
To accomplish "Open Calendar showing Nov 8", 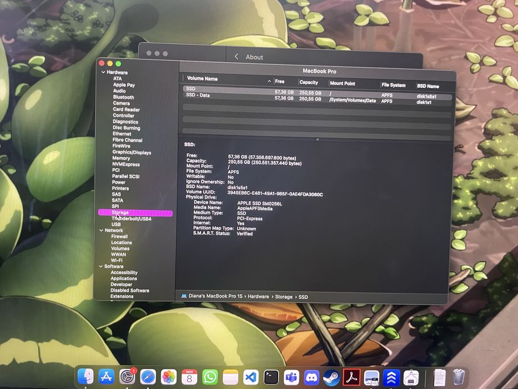I will coord(189,377).
